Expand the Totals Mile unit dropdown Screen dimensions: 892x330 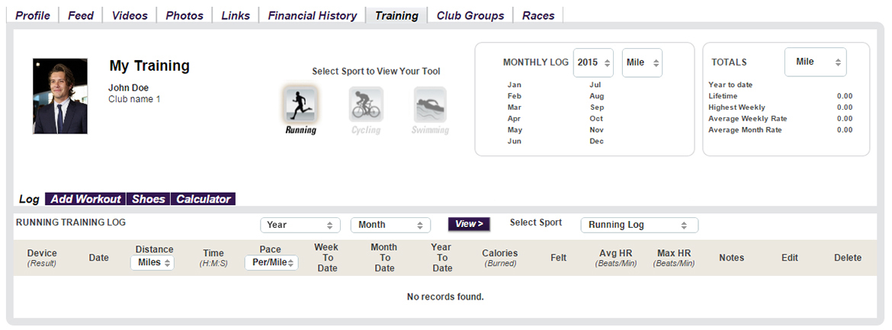click(x=815, y=62)
